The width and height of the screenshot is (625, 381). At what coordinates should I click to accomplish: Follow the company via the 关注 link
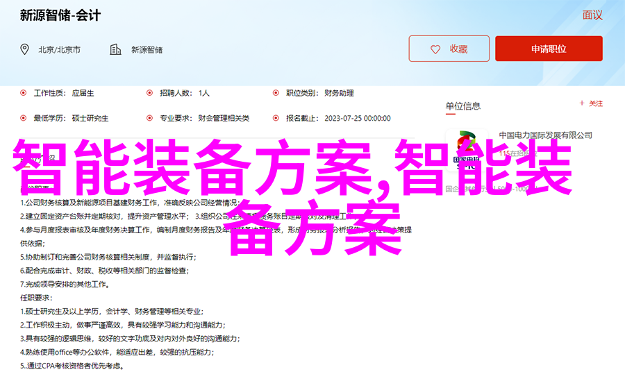click(591, 103)
